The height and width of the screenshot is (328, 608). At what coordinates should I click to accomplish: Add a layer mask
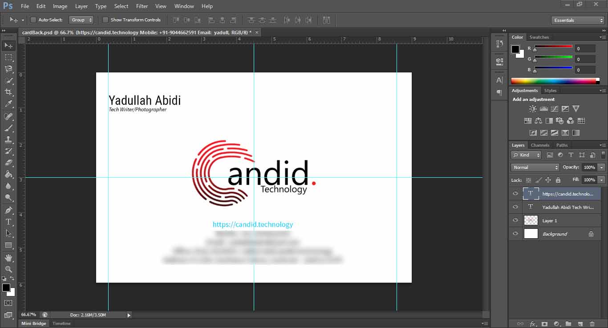544,324
